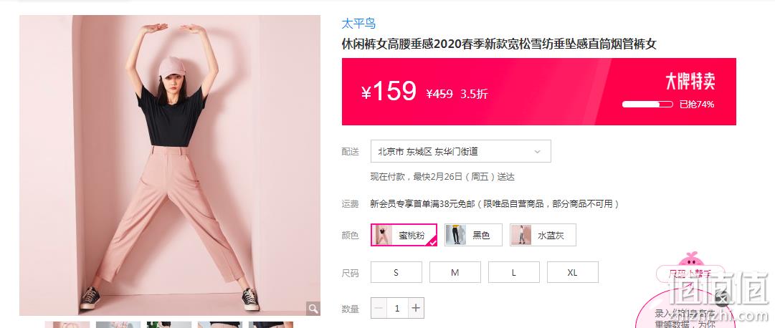
Task: Select the 黑色 color option
Action: 473,235
